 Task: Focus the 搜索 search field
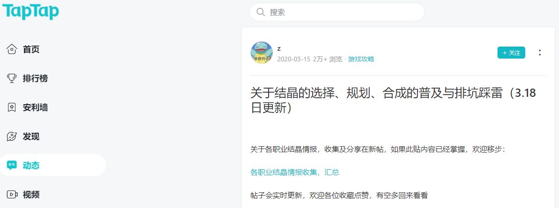(337, 12)
